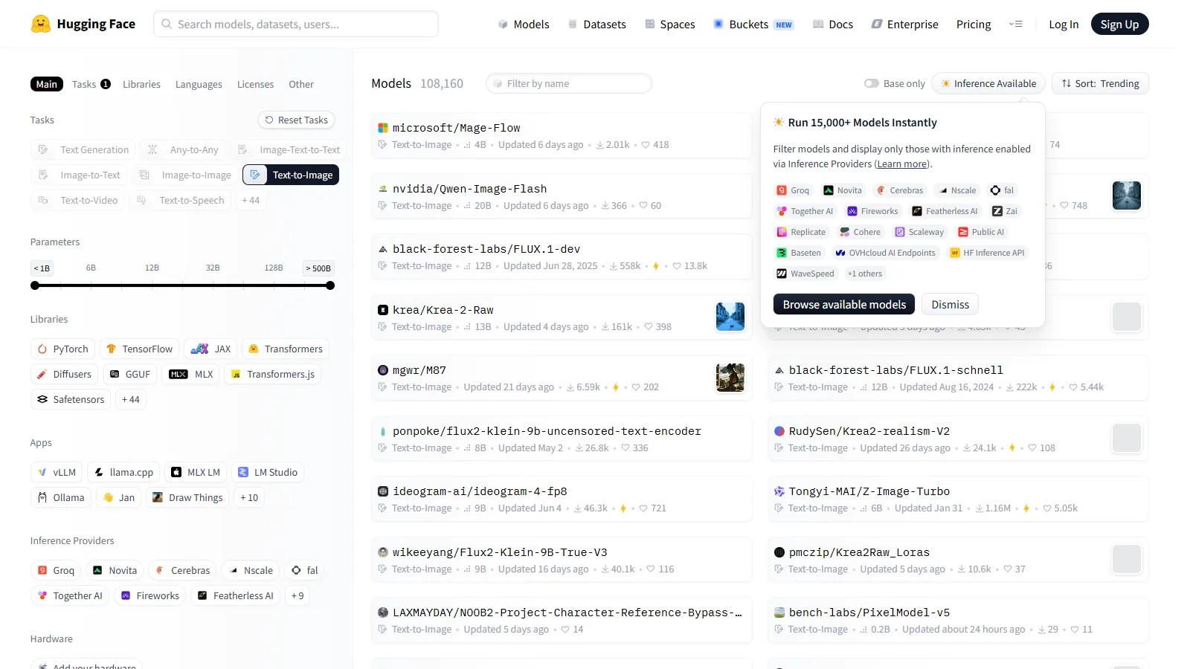Click the microsoft organization avatar icon
The width and height of the screenshot is (1190, 669).
click(x=383, y=128)
